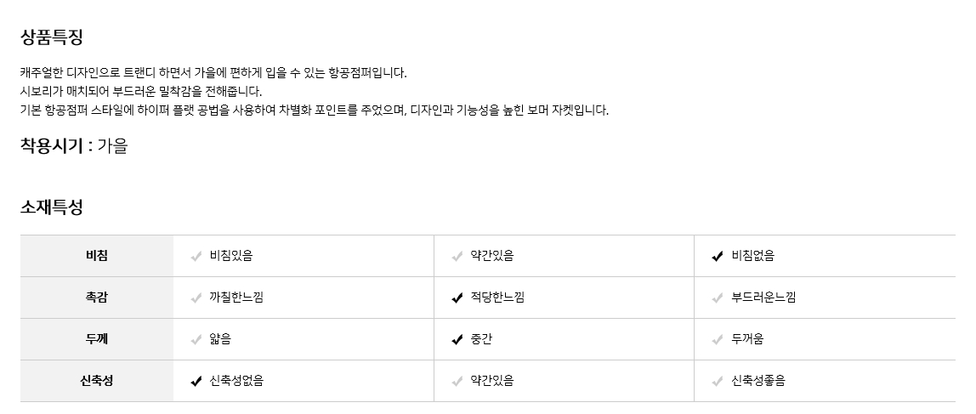
Task: Select the 두꺼움 thickness option
Action: coord(747,339)
